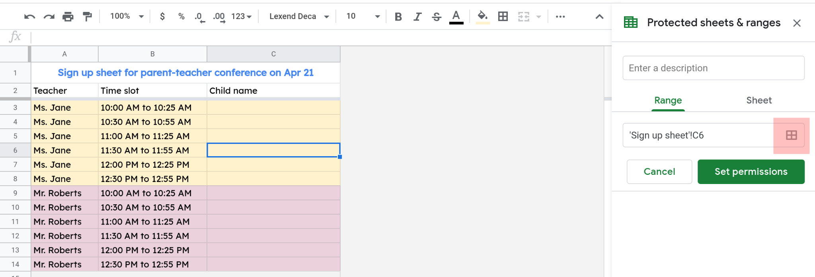Click the Teacher header cell
The height and width of the screenshot is (277, 815).
click(64, 91)
